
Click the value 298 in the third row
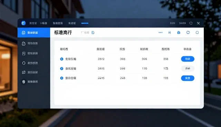tap(123, 78)
